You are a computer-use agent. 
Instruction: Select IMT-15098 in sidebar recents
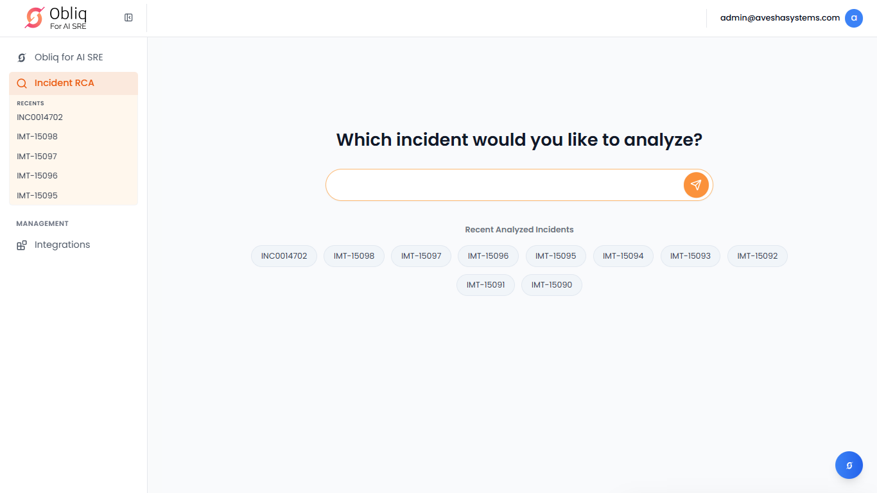coord(37,137)
